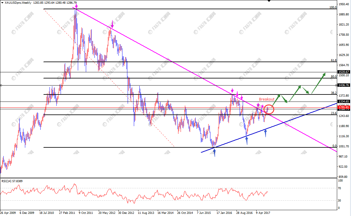351x216 pixels.
Task: Click the 1436.76 price level label
Action: pyautogui.click(x=344, y=85)
